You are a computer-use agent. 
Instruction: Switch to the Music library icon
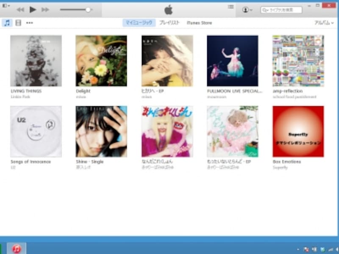(7, 23)
